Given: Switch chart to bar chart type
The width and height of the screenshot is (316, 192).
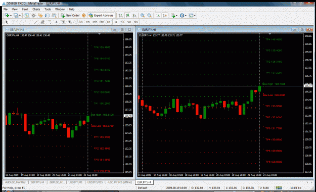Looking at the screenshot, I should pyautogui.click(x=121, y=16).
